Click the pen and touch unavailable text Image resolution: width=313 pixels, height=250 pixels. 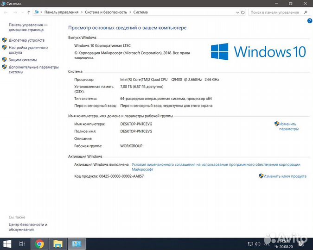pos(166,106)
